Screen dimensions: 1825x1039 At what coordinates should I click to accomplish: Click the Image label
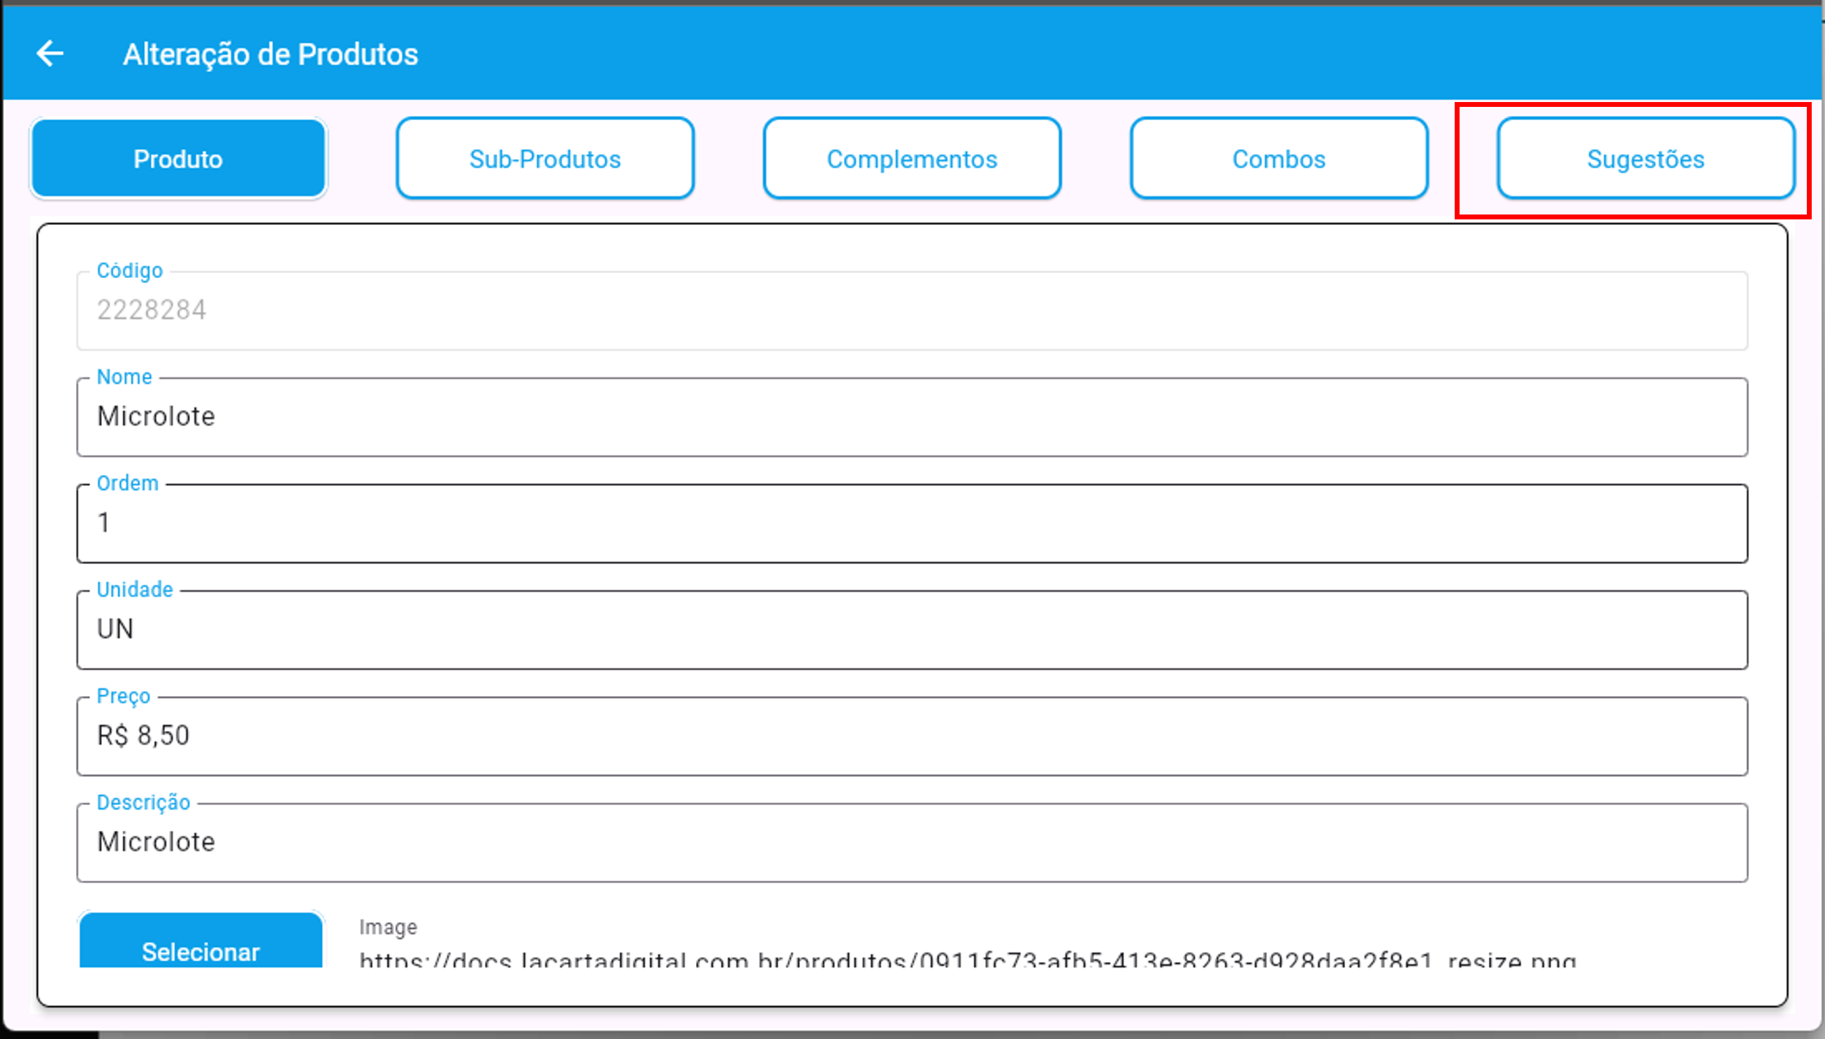click(388, 927)
